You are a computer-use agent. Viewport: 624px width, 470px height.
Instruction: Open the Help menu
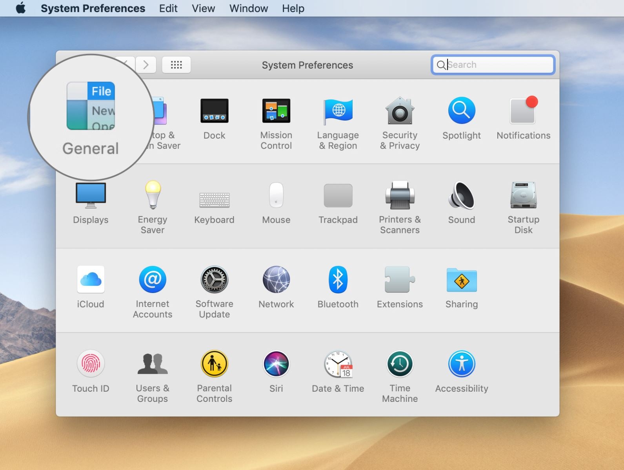pyautogui.click(x=293, y=8)
